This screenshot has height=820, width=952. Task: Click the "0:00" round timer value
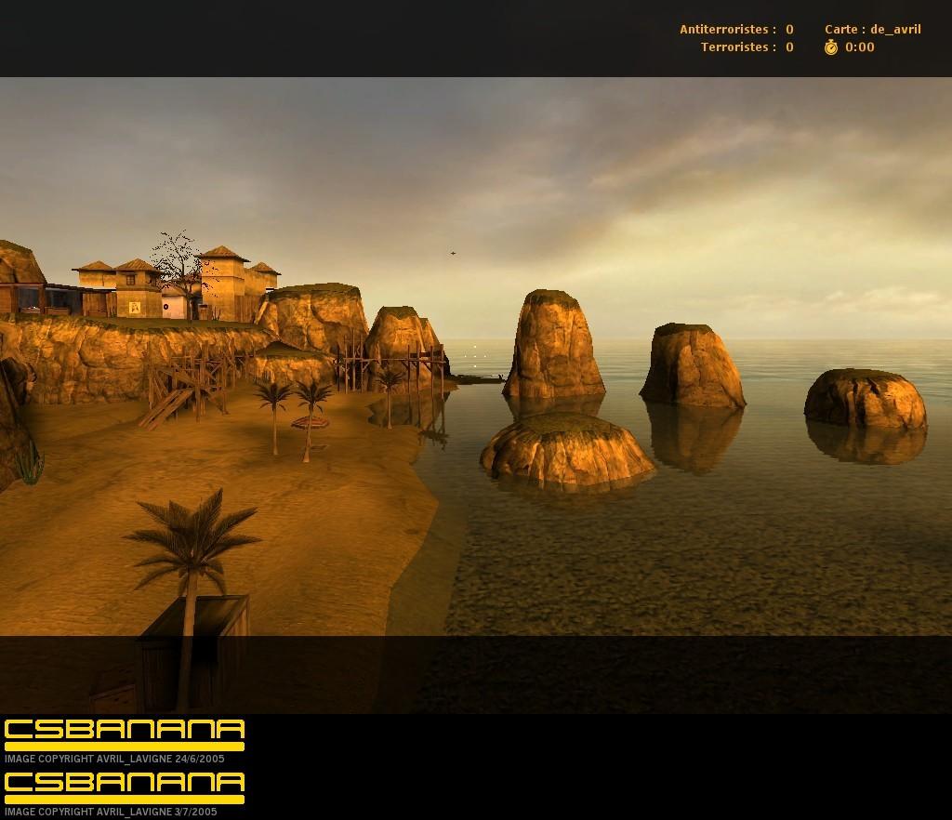tap(860, 46)
